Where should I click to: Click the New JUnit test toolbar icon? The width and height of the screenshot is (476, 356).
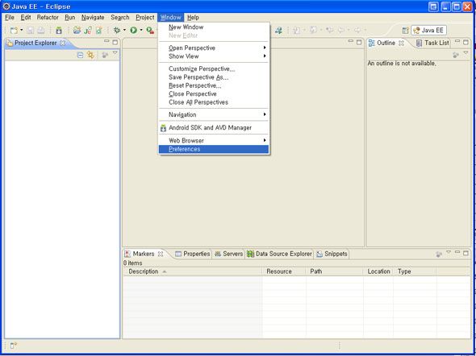88,31
